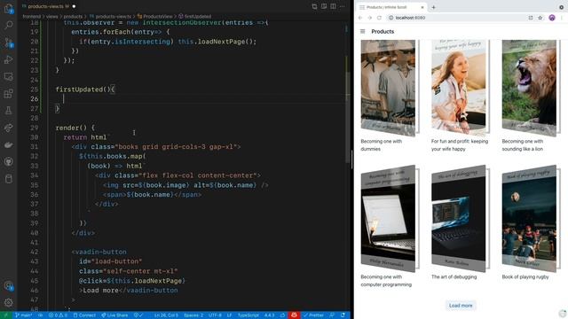The width and height of the screenshot is (568, 319).
Task: Click Ln 26, Col 5 position indicator
Action: coord(166,315)
